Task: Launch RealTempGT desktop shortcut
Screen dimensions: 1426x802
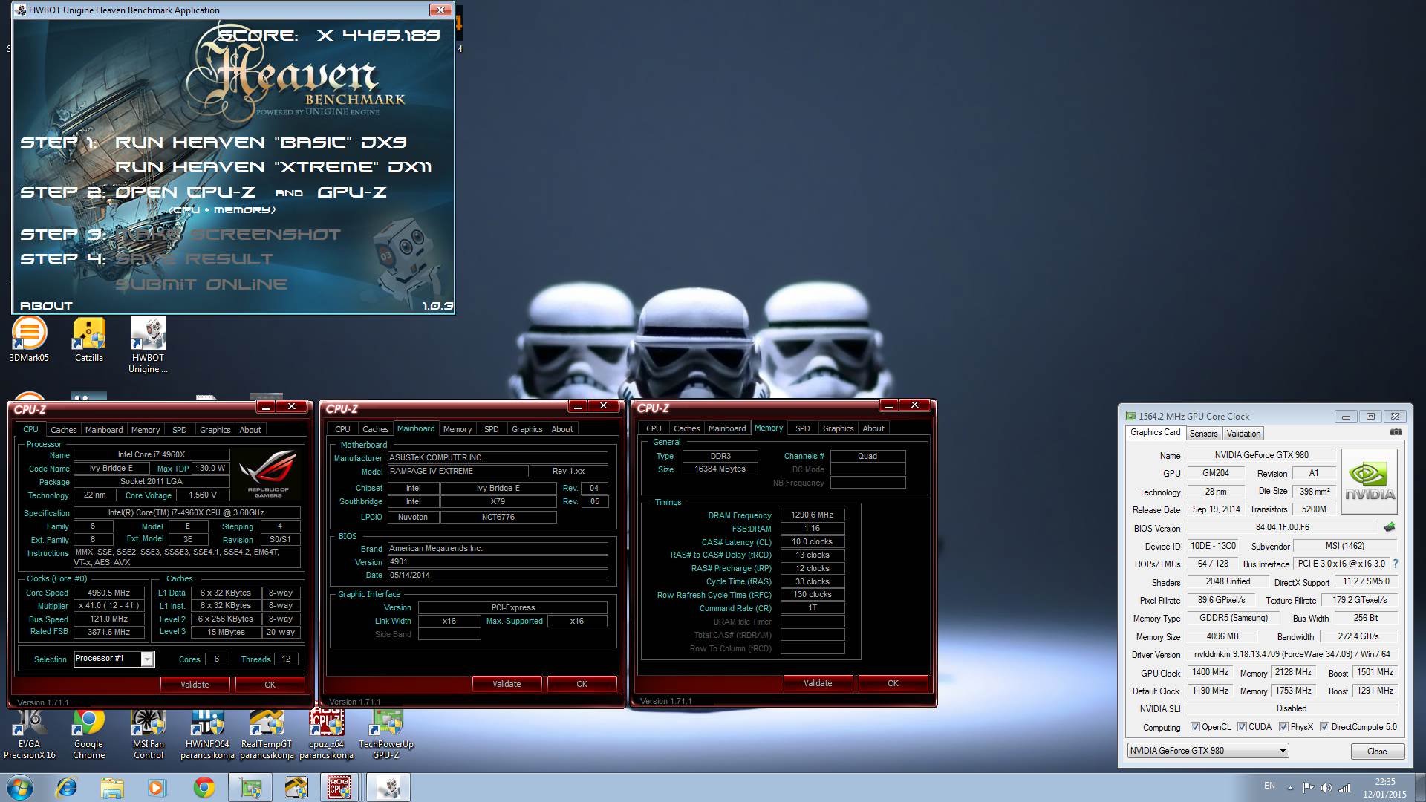Action: [x=267, y=734]
